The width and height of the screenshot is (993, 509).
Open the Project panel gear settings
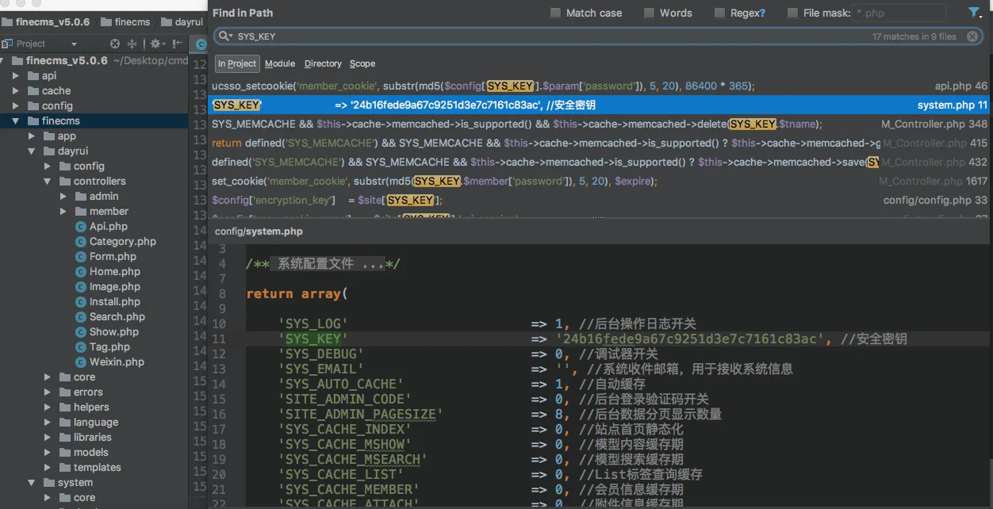coord(155,44)
